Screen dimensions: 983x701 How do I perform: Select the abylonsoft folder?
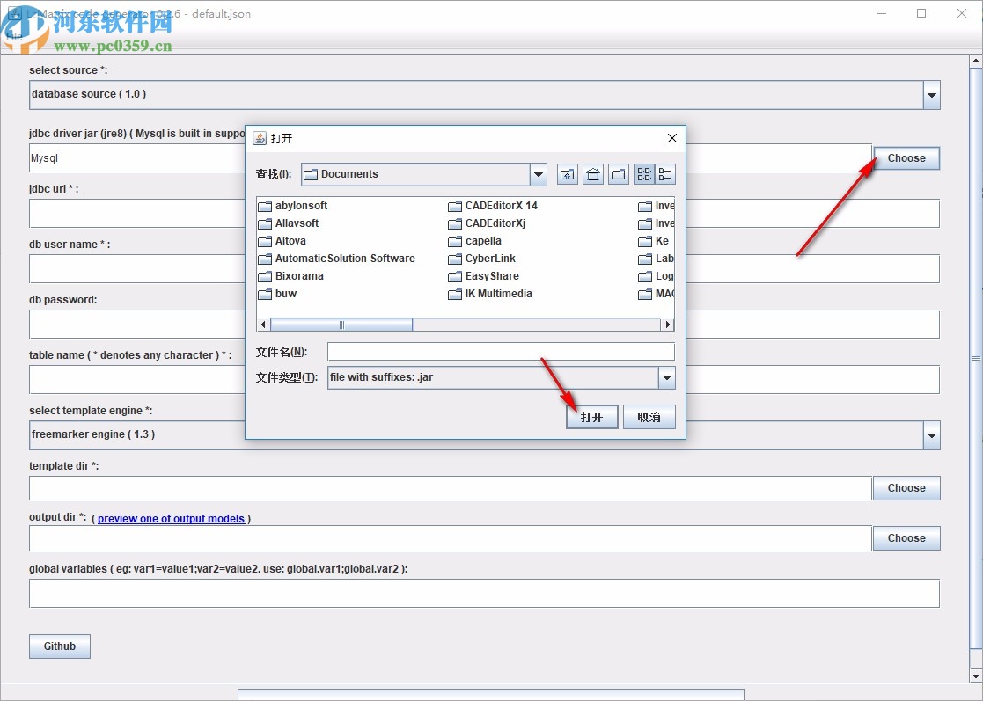tap(300, 206)
